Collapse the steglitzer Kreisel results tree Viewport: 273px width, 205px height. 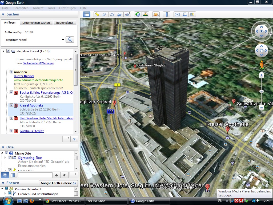(3, 51)
